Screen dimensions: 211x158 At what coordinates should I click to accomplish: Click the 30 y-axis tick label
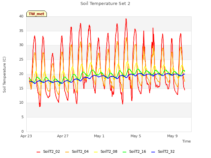(21, 45)
